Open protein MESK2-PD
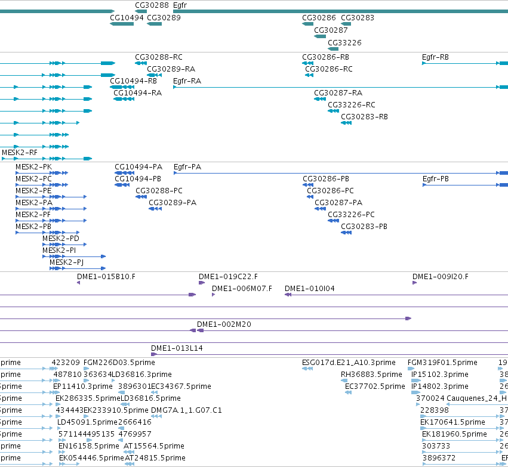The image size is (508, 467). click(61, 239)
